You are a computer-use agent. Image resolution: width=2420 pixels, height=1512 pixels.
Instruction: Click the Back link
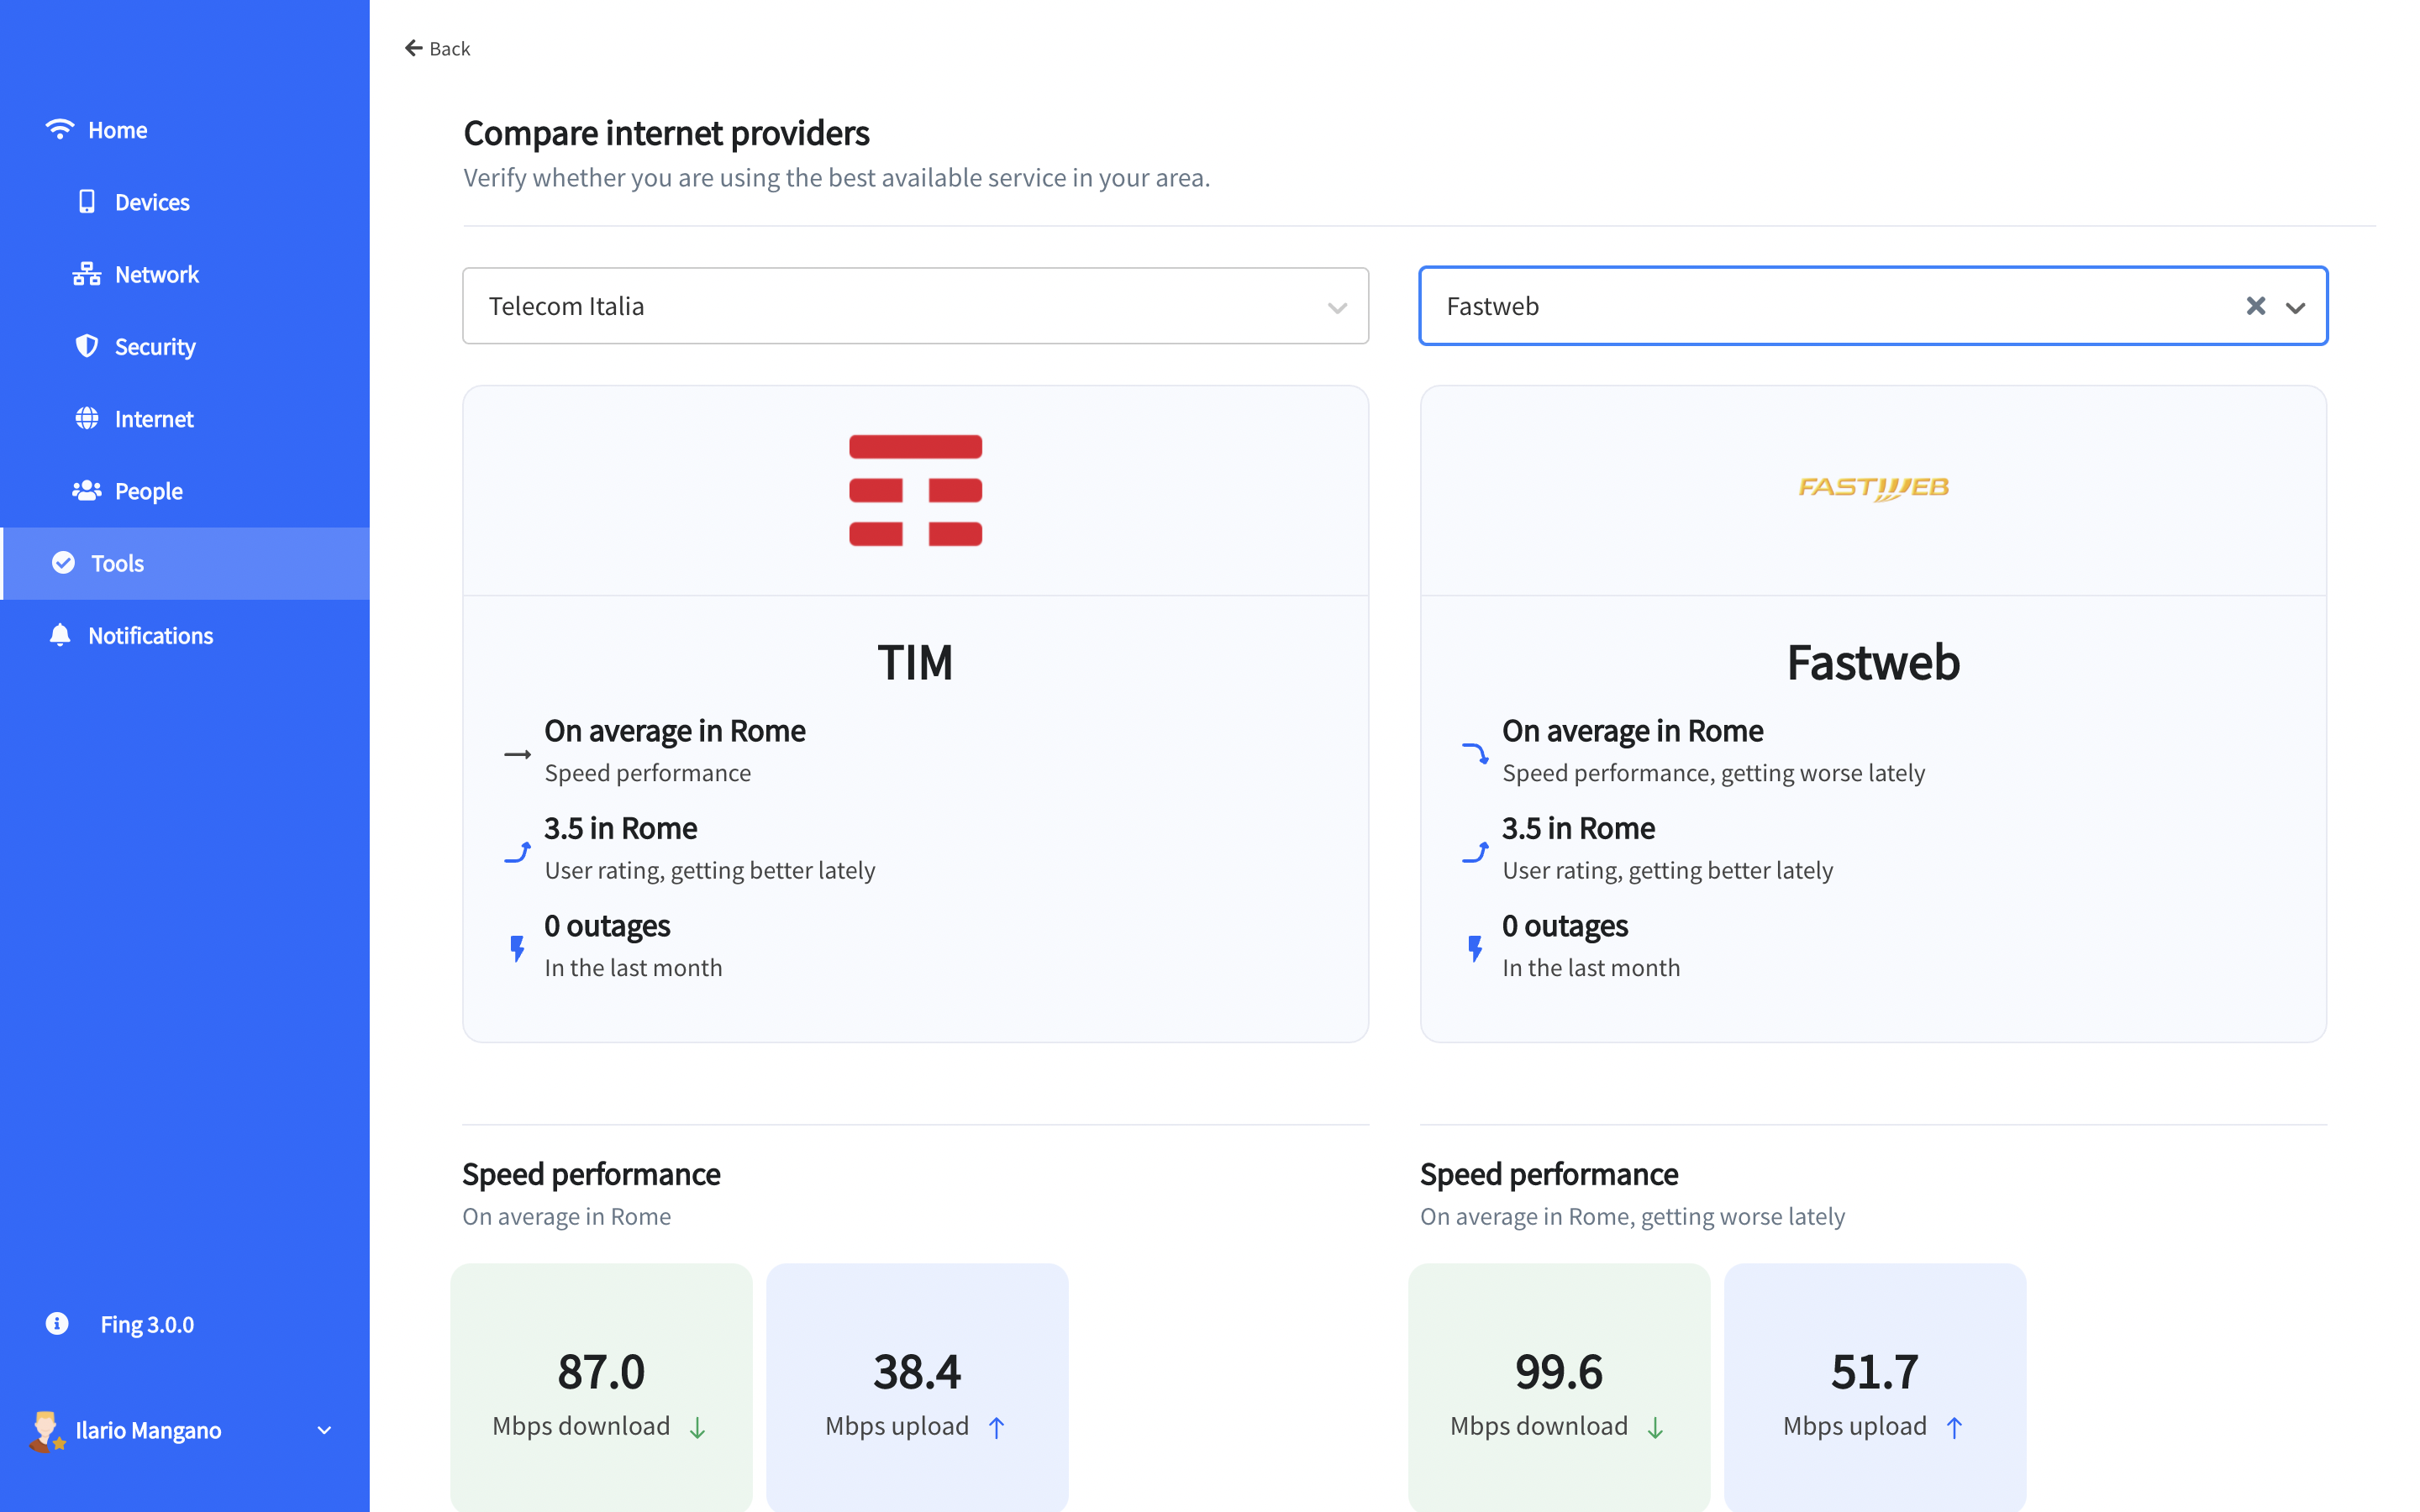pos(437,48)
